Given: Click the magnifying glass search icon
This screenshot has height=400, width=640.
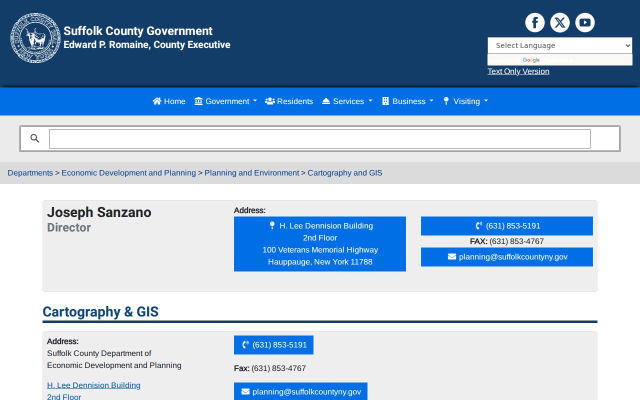Looking at the screenshot, I should 34,138.
